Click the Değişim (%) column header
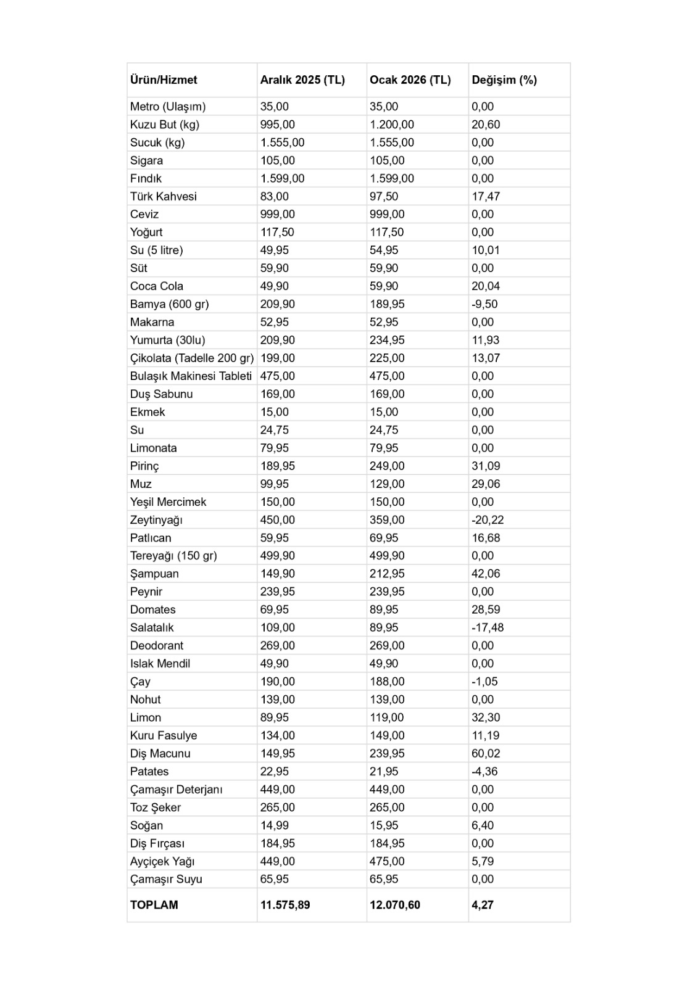 tap(504, 80)
